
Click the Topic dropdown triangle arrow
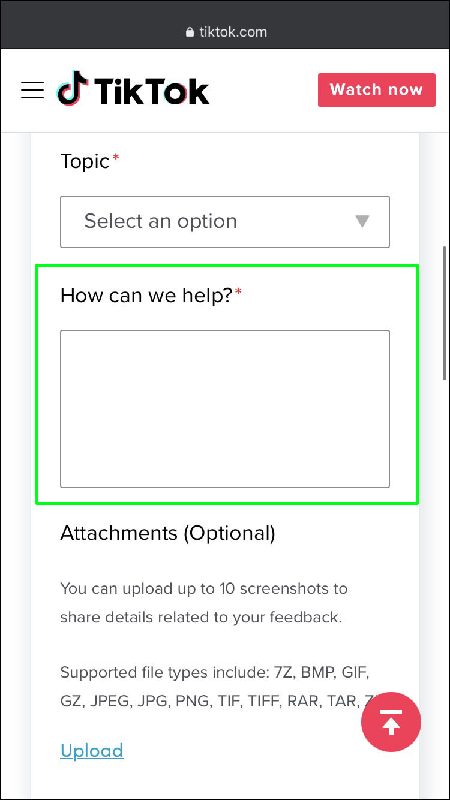tap(362, 221)
